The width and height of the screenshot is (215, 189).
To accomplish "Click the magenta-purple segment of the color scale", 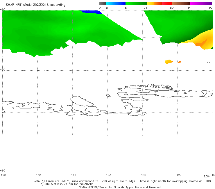I will point(201,3).
